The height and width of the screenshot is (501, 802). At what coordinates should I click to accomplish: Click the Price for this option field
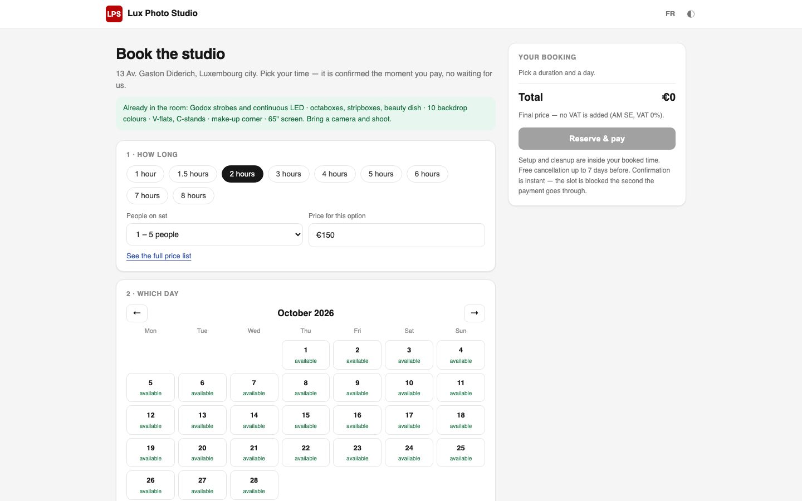[x=397, y=235]
